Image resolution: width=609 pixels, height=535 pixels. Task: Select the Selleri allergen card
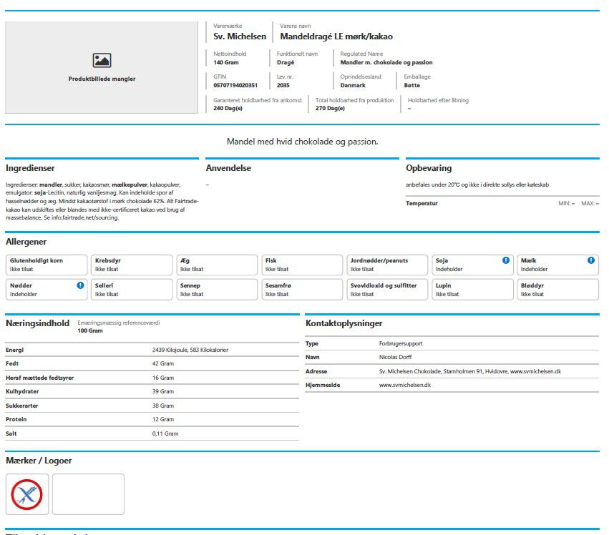(x=132, y=290)
